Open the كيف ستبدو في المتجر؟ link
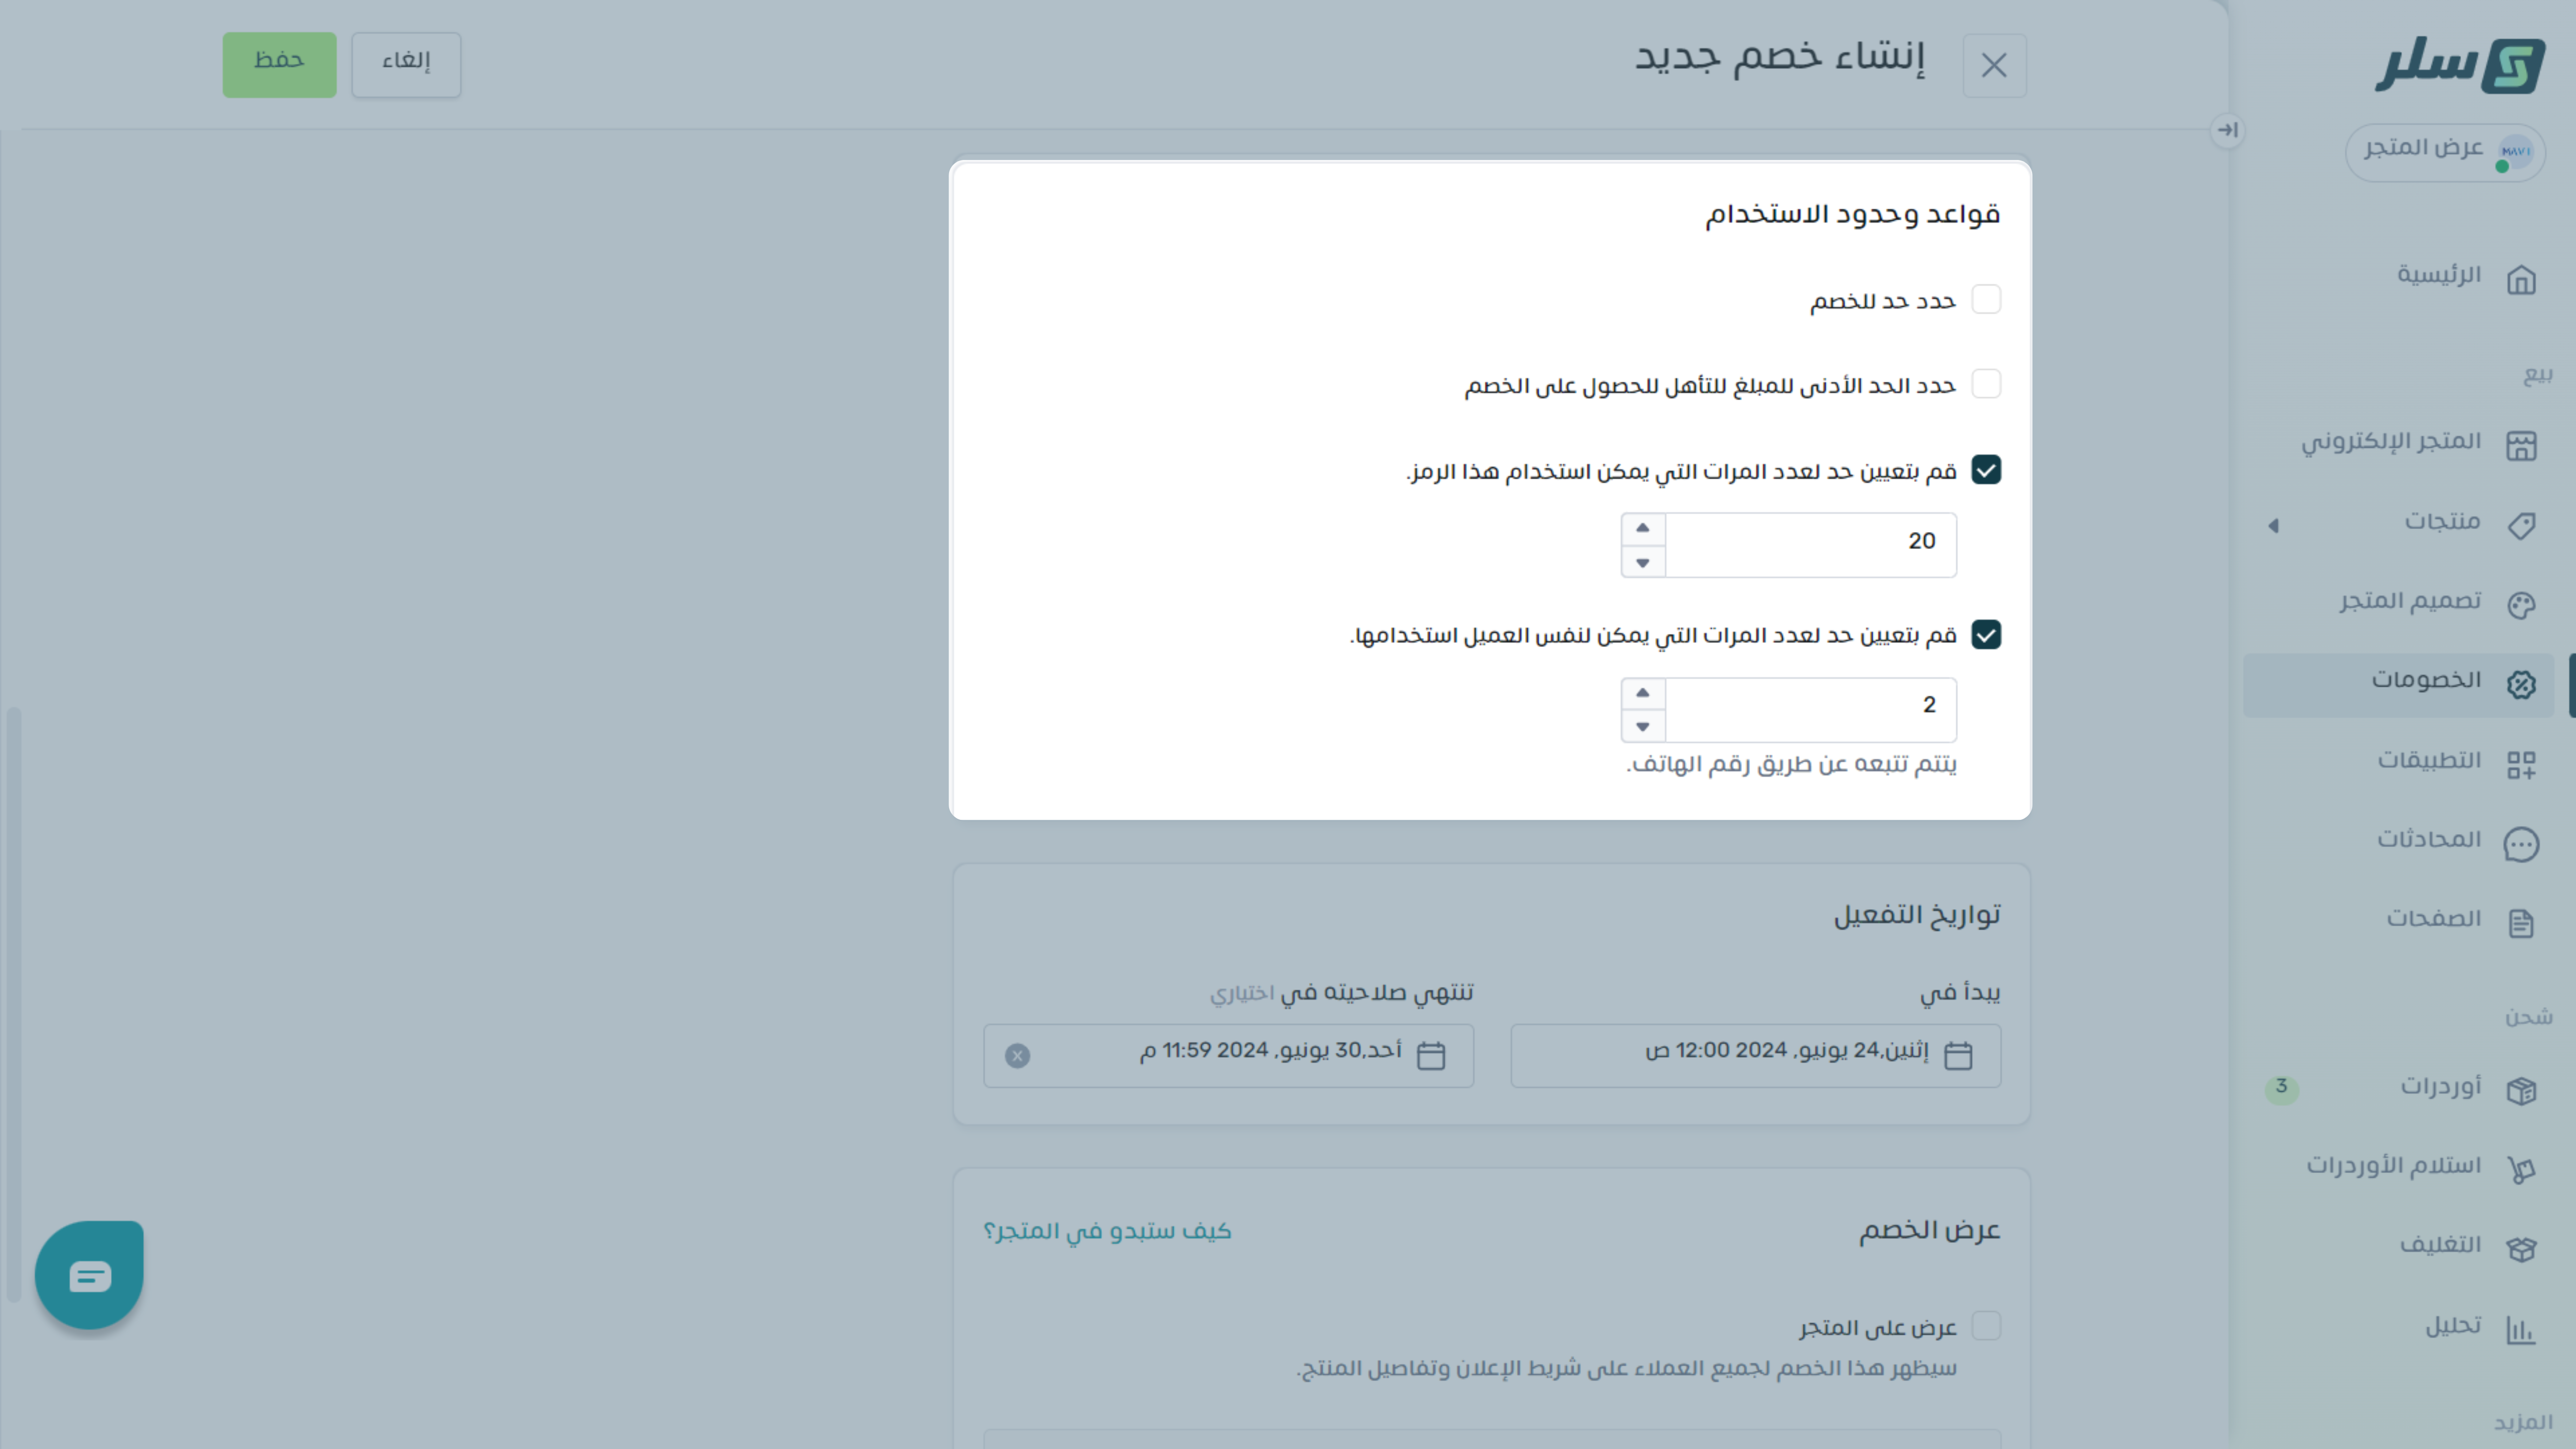2576x1449 pixels. point(1107,1231)
